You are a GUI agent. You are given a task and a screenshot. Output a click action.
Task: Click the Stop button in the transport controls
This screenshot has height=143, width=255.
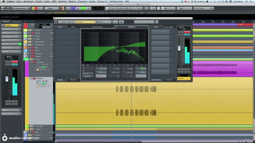78,8
